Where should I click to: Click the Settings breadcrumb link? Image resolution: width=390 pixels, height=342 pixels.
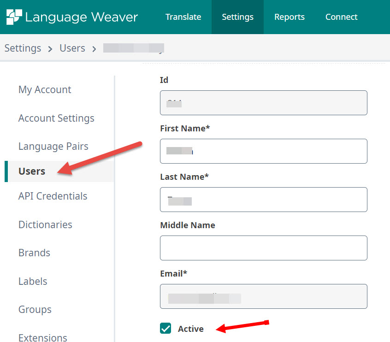(23, 48)
